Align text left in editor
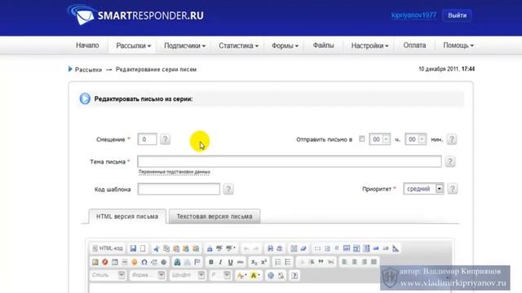The image size is (522, 293). 345,262
